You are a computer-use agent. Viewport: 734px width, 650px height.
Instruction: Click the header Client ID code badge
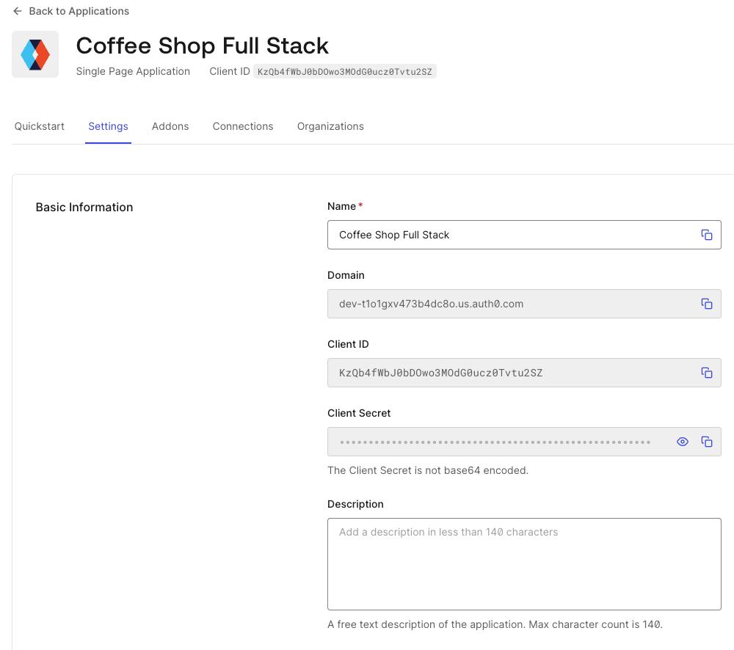(x=345, y=72)
